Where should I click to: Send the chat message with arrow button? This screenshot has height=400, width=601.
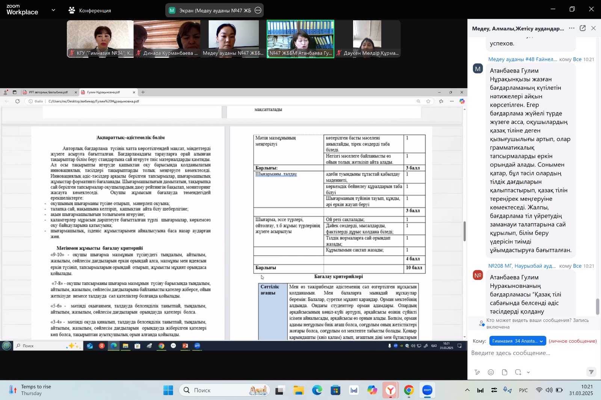click(591, 372)
